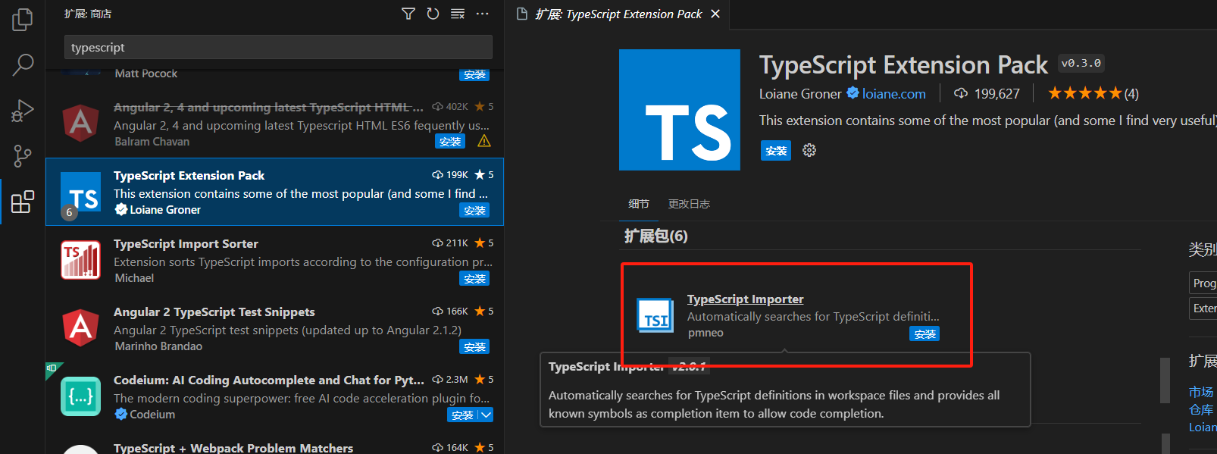Open the TypeScript Importer link
The height and width of the screenshot is (454, 1217).
pos(745,299)
